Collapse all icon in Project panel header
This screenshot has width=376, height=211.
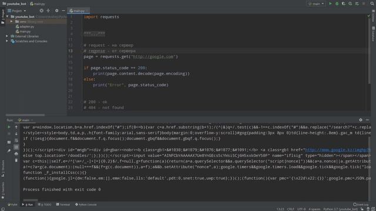pyautogui.click(x=48, y=11)
